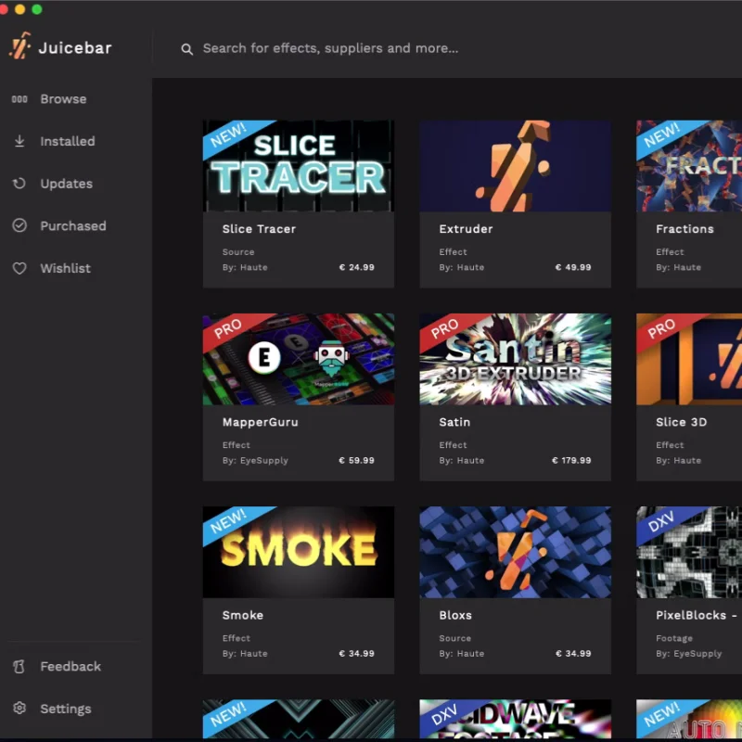Open the Slice 3D thumbnail image

(x=689, y=359)
